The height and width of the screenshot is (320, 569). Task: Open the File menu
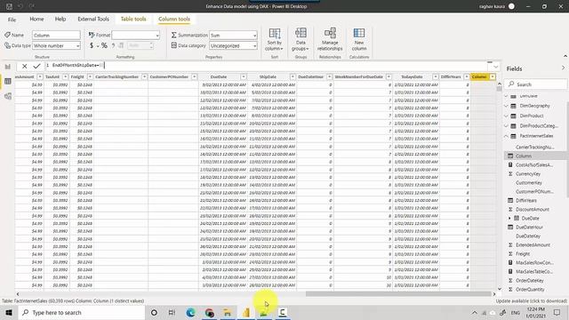coord(12,20)
